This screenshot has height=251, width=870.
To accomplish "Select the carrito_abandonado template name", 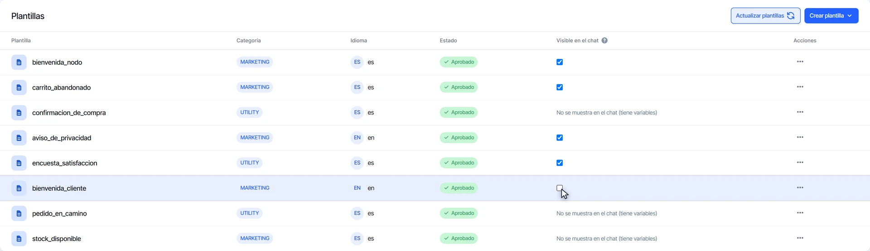I will [61, 87].
